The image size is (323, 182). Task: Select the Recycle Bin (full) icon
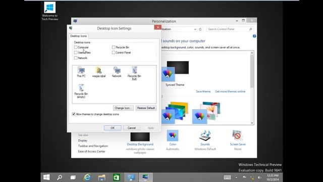point(134,73)
